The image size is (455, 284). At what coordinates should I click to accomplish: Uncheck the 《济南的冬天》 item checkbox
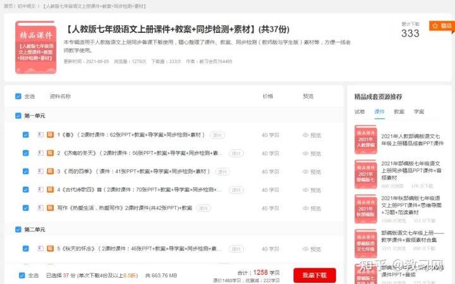click(26, 153)
